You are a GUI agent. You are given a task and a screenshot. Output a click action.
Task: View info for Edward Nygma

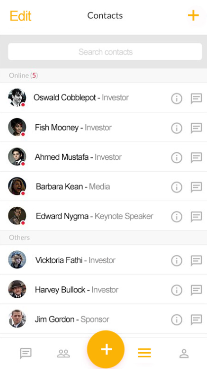[x=176, y=217]
